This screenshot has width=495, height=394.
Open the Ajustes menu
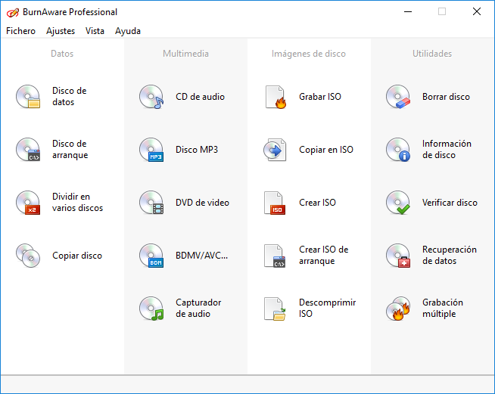coord(61,31)
